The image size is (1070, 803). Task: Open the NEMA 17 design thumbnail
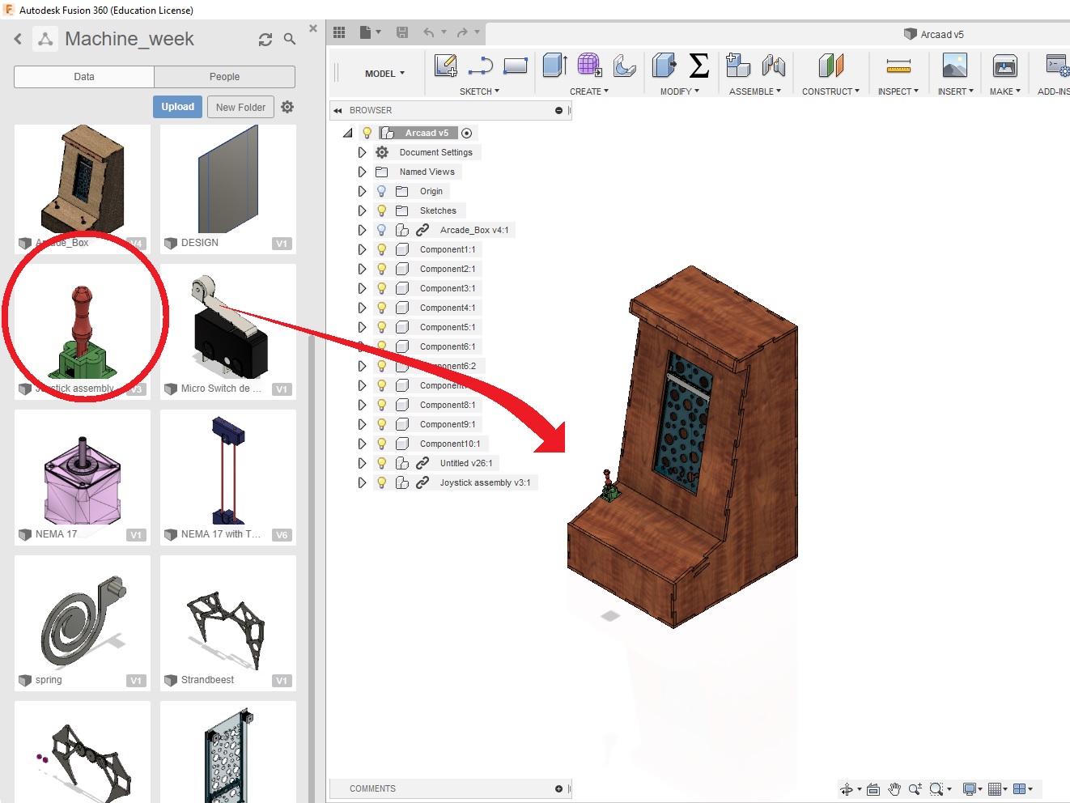[x=83, y=477]
